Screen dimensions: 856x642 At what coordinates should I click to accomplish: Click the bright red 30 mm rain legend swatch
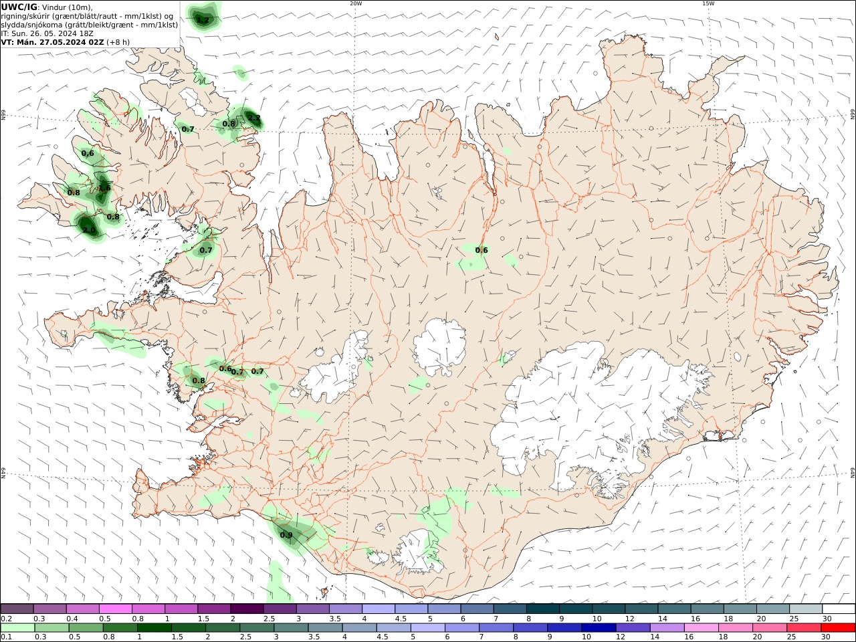[x=838, y=628]
